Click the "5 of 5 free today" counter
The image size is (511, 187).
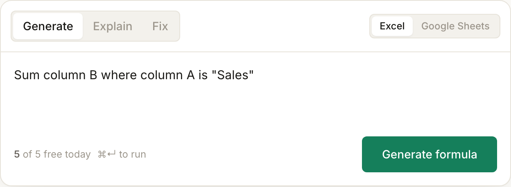click(x=52, y=154)
